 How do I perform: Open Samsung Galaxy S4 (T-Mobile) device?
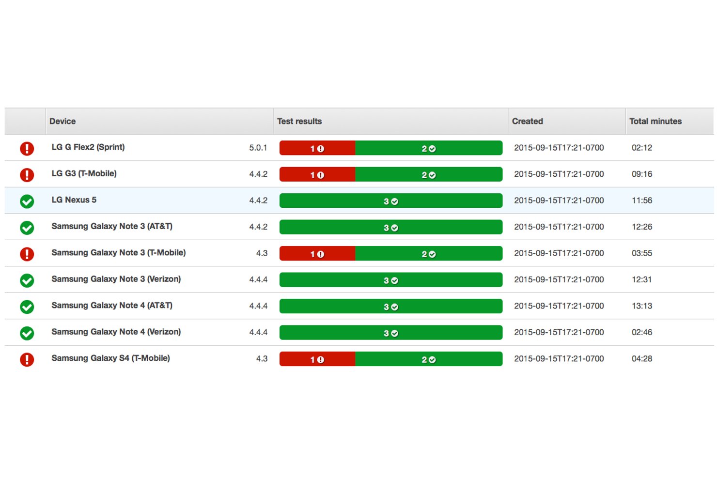click(111, 358)
